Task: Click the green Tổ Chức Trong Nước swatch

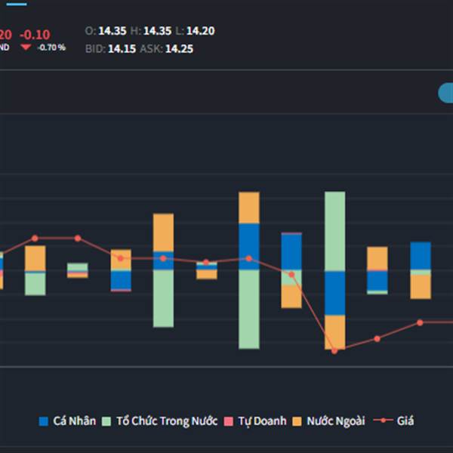Action: click(x=106, y=421)
